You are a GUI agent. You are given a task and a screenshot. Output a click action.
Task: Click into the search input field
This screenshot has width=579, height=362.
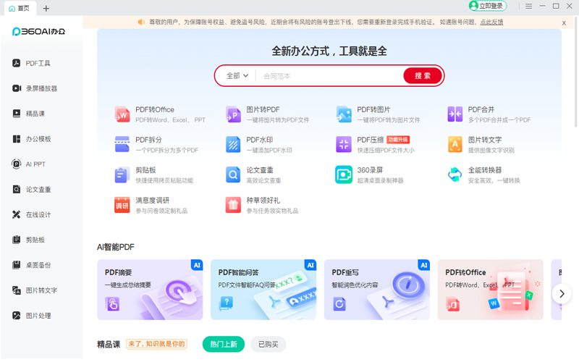click(329, 75)
